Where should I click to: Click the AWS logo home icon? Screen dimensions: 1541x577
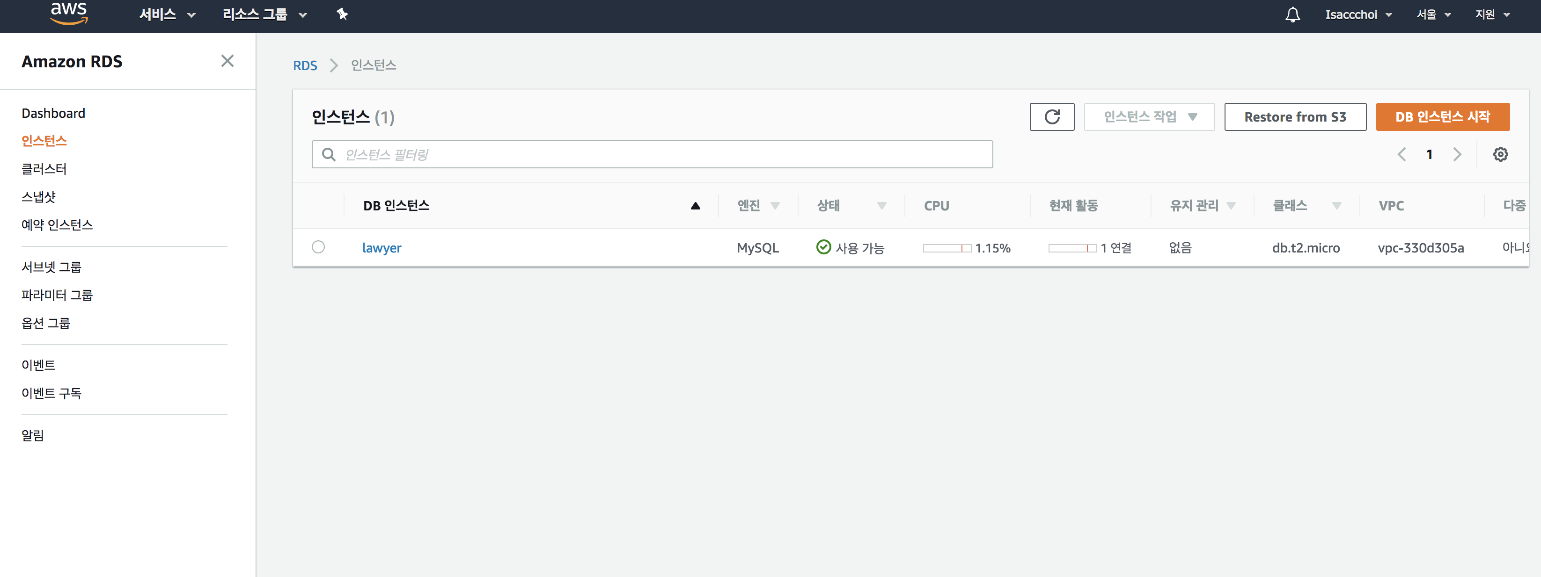[x=69, y=13]
